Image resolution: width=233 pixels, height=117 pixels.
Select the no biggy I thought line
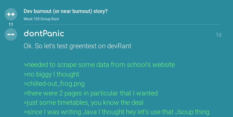51,74
